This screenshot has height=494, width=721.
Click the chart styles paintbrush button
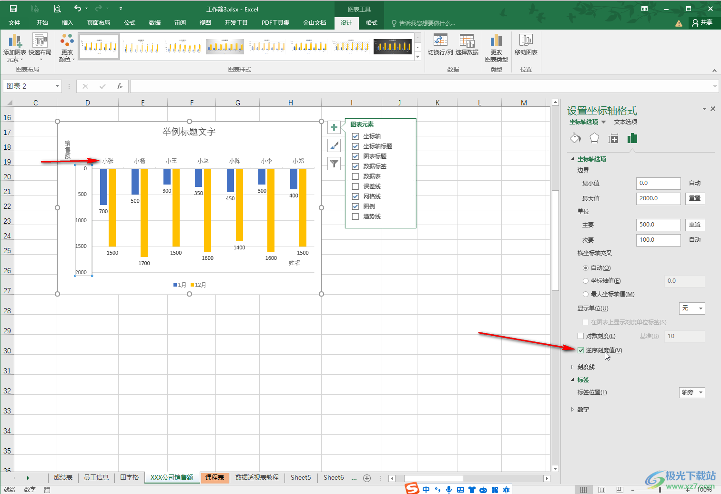[334, 145]
